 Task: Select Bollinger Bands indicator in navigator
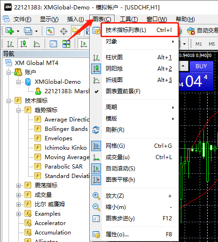click(66, 129)
